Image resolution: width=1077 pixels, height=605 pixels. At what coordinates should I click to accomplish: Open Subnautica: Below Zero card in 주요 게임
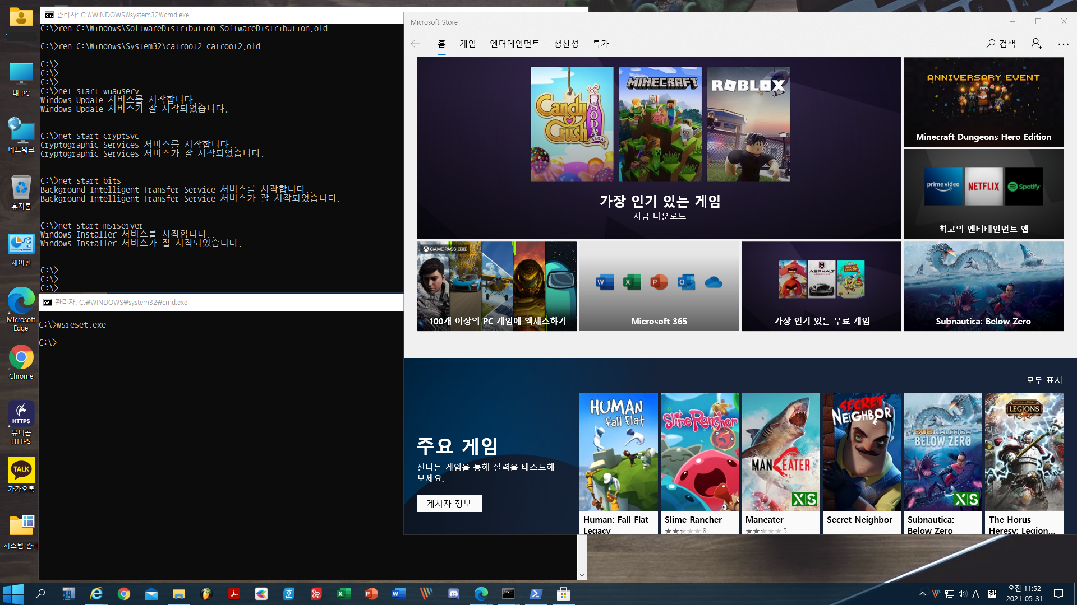(x=943, y=464)
